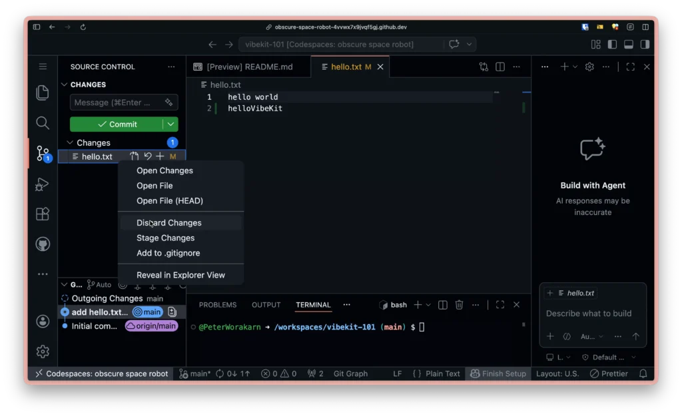Collapse the CHANGES section header
Image resolution: width=682 pixels, height=416 pixels.
[x=65, y=85]
